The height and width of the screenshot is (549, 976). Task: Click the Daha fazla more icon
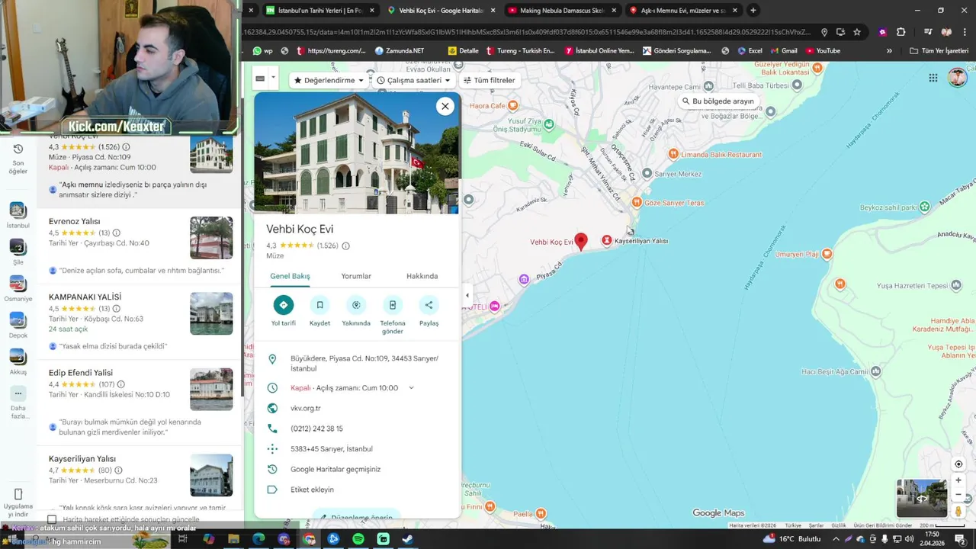(x=18, y=393)
